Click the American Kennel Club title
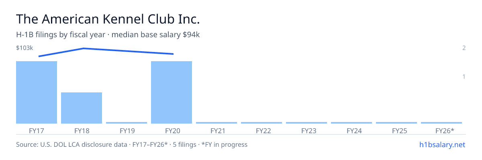Screen dimensions: 482x160 [108, 19]
